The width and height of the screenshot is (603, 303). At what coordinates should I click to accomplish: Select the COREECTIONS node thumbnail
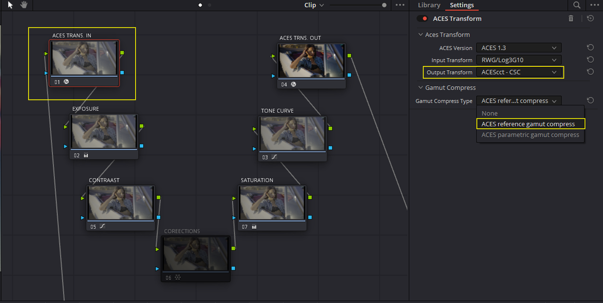tap(196, 254)
